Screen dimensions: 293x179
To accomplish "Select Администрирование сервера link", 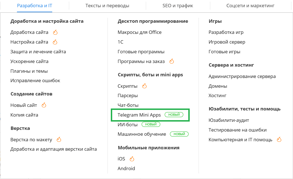I will [x=242, y=76].
